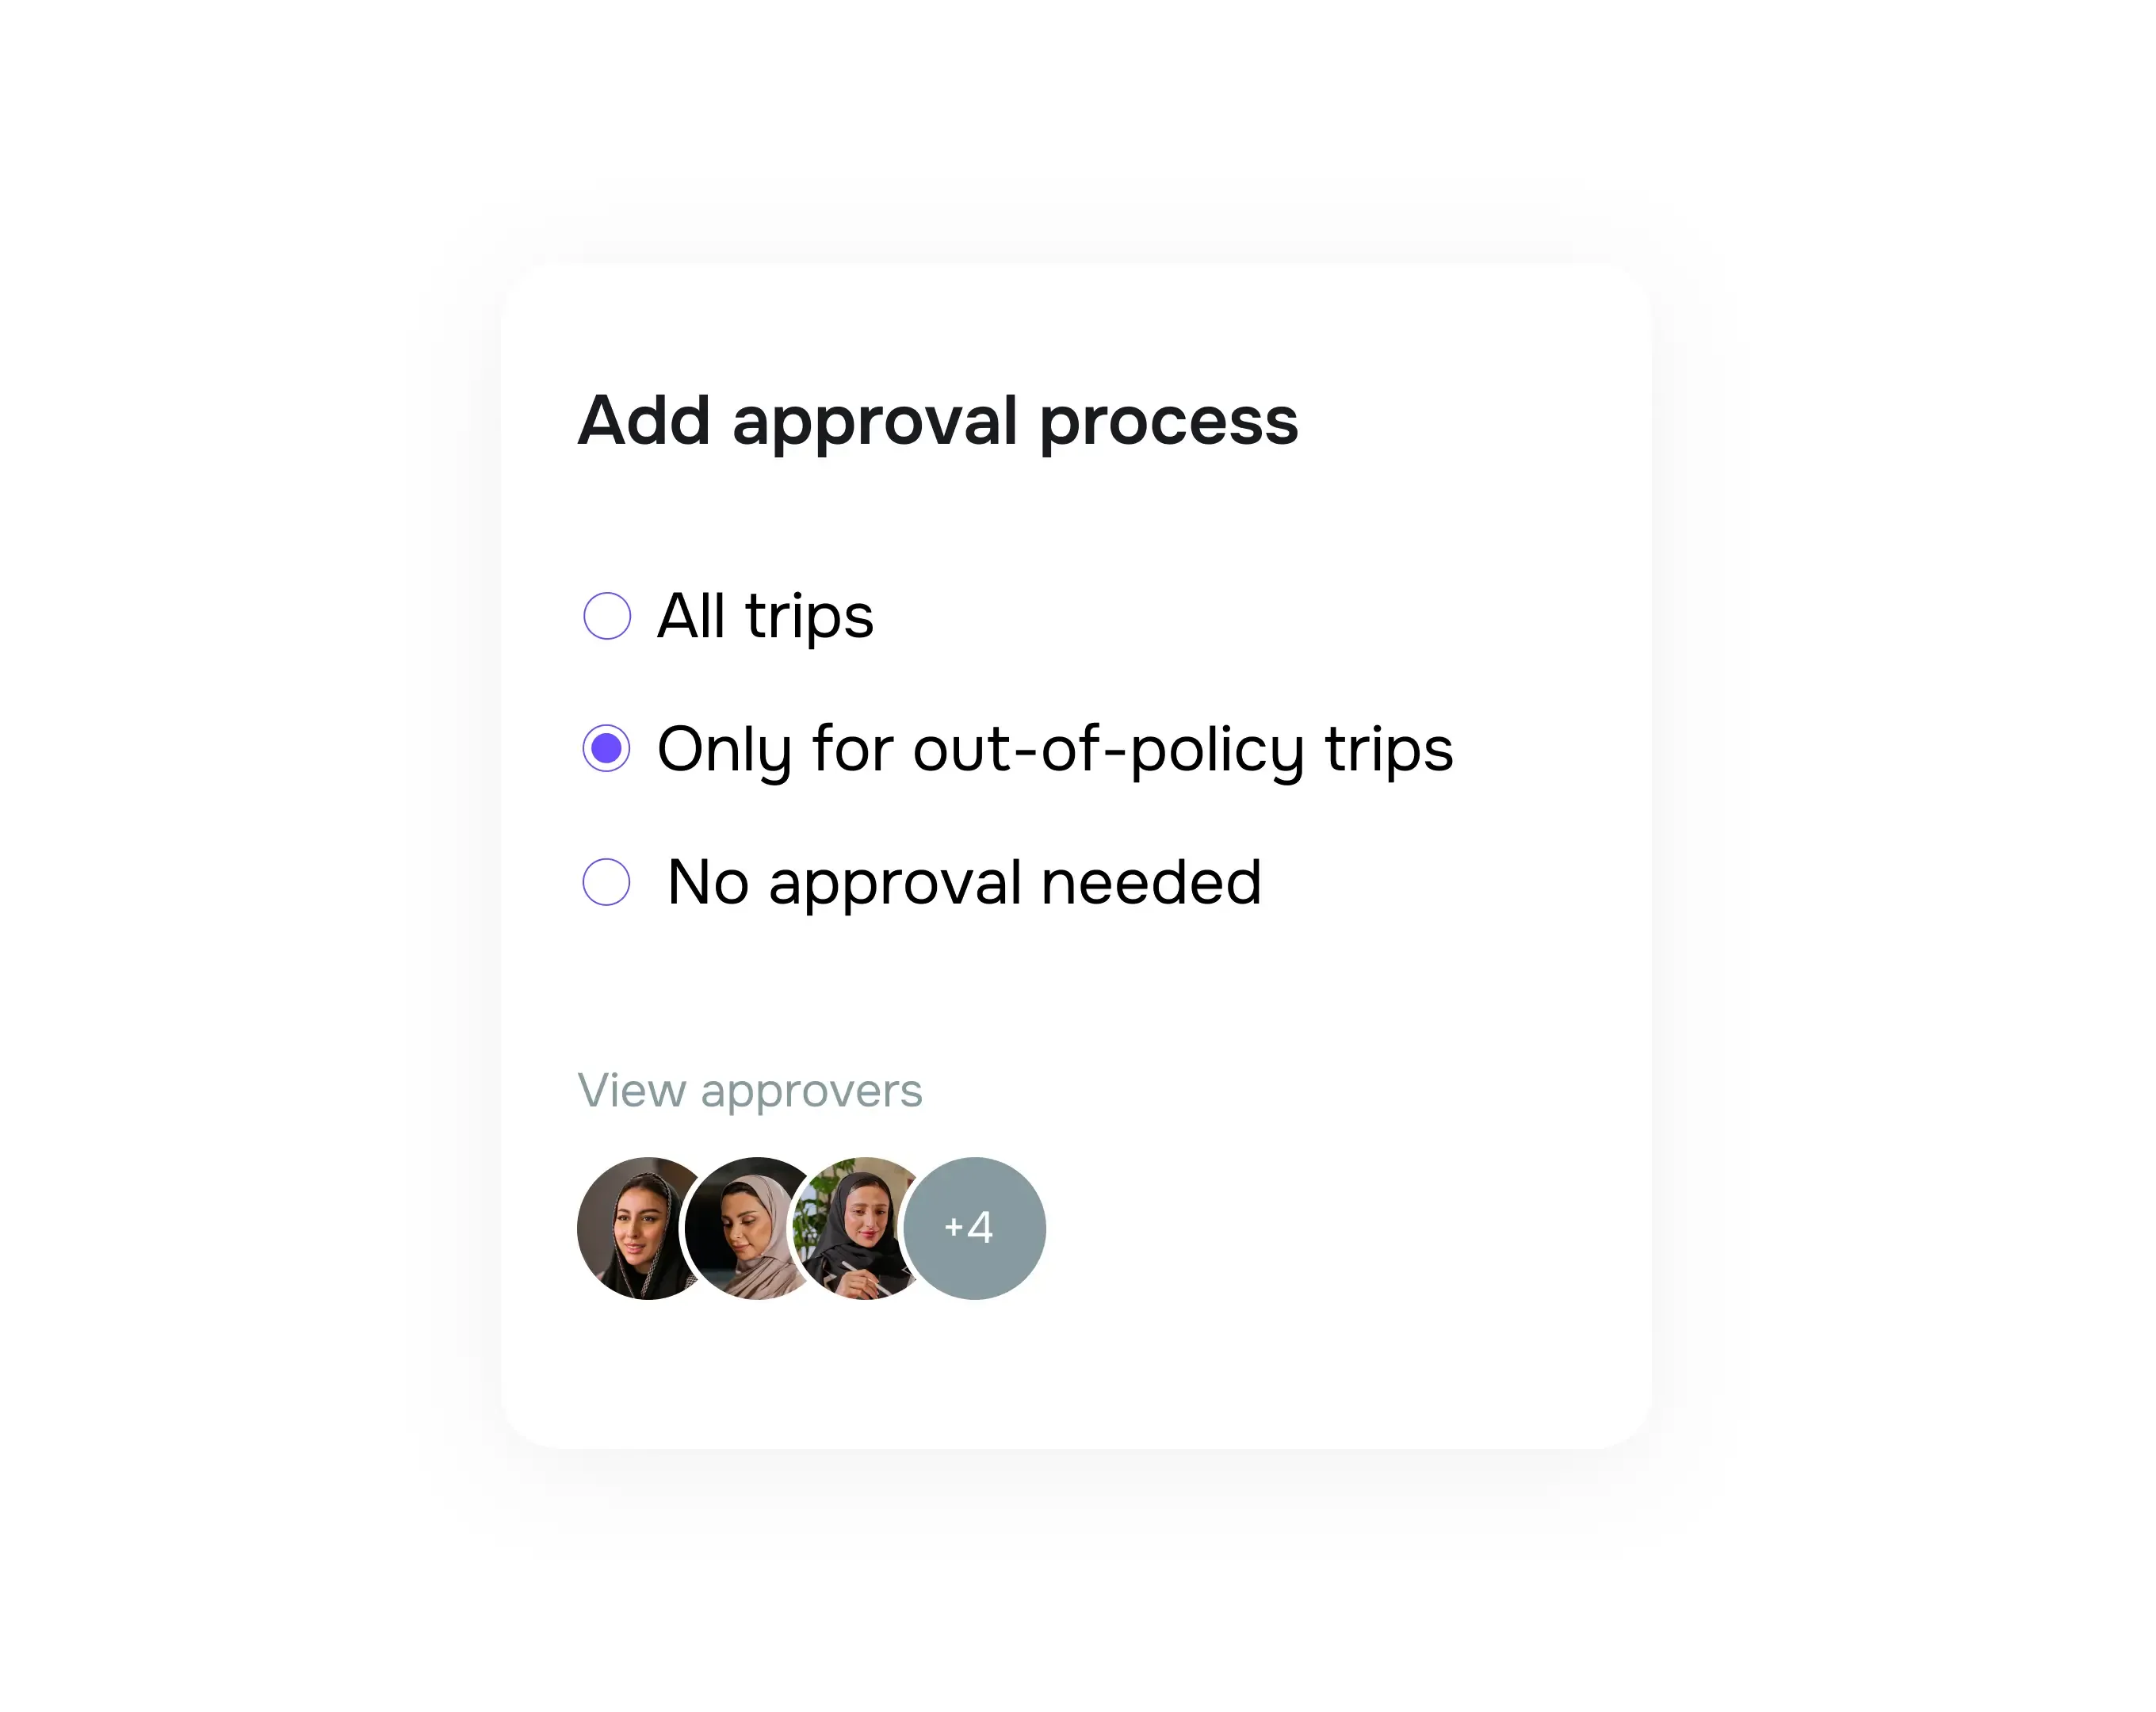Select Only for out-of-policy trips option
The height and width of the screenshot is (1712, 2156).
coord(606,749)
